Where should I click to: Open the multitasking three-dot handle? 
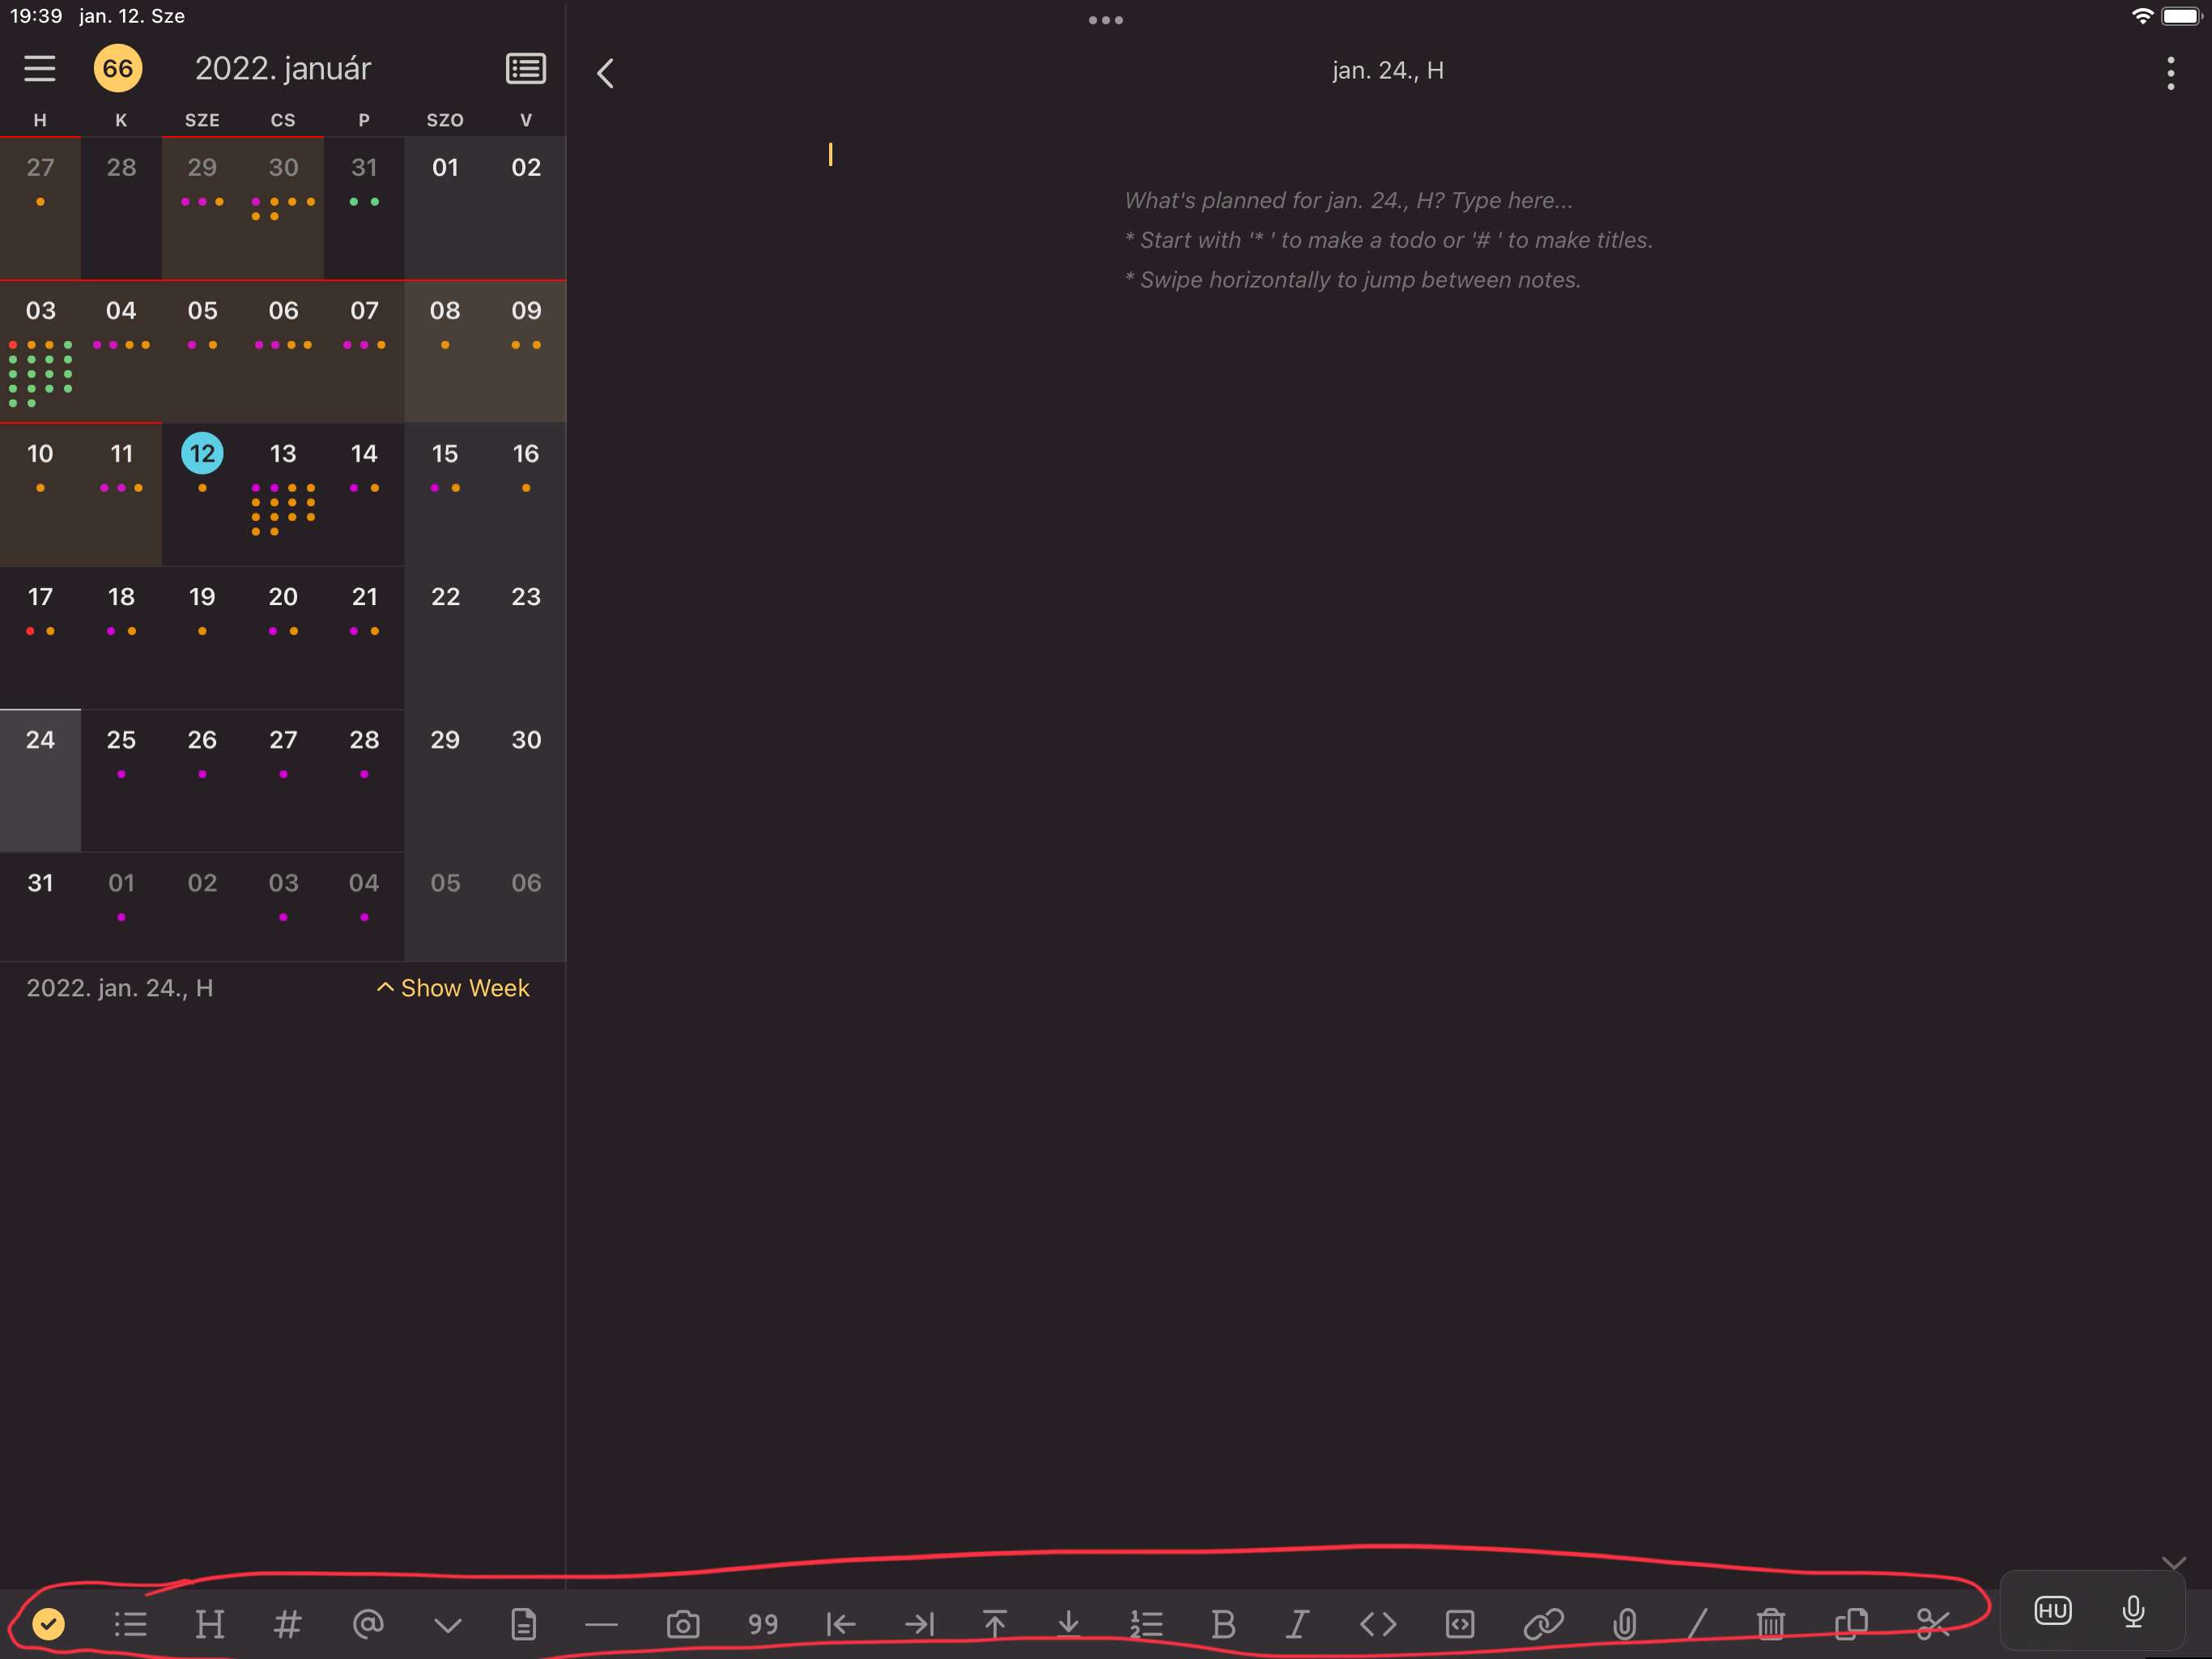click(x=1106, y=20)
